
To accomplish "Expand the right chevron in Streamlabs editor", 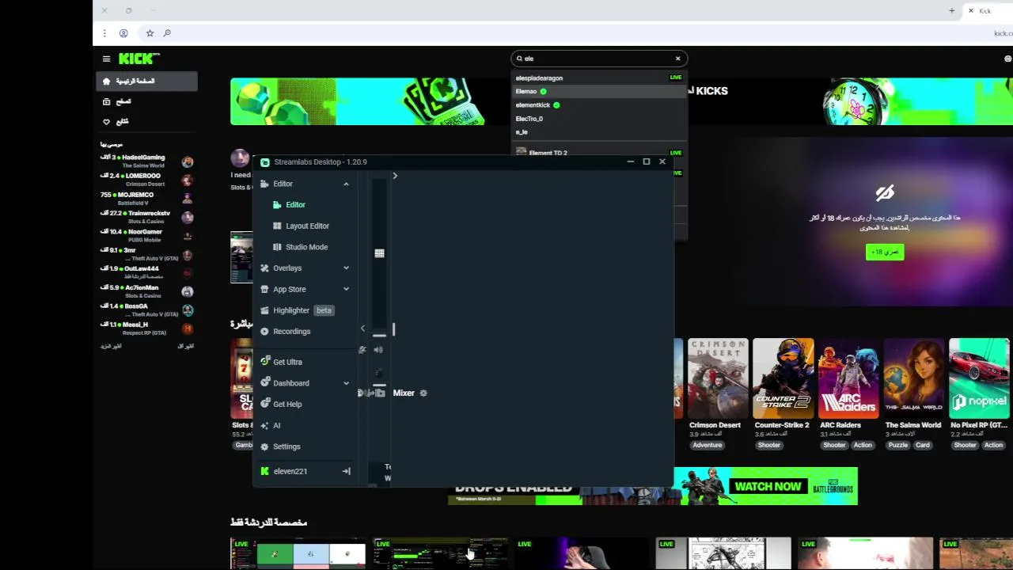I will 395,176.
